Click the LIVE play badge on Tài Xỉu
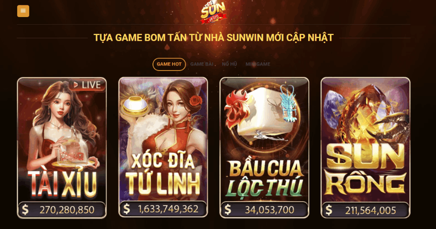Image resolution: width=436 pixels, height=229 pixels. [87, 85]
